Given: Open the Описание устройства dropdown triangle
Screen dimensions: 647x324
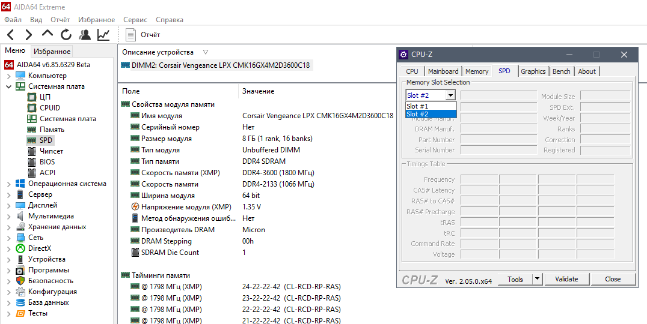Looking at the screenshot, I should [206, 52].
